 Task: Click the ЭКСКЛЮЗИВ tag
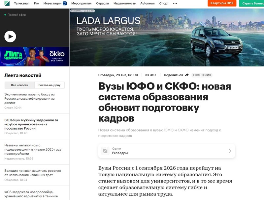(x=202, y=75)
